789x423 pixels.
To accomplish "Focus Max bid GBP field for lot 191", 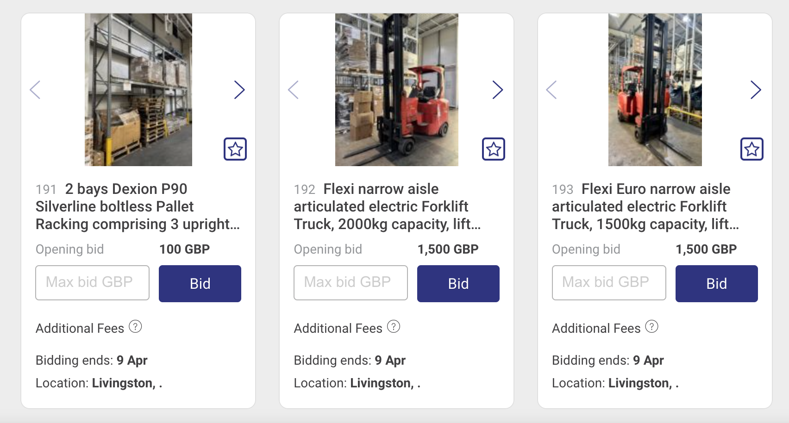I will [93, 282].
